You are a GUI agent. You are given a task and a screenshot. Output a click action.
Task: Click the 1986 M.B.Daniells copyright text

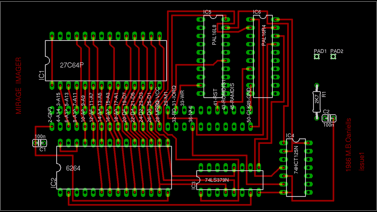click(348, 145)
